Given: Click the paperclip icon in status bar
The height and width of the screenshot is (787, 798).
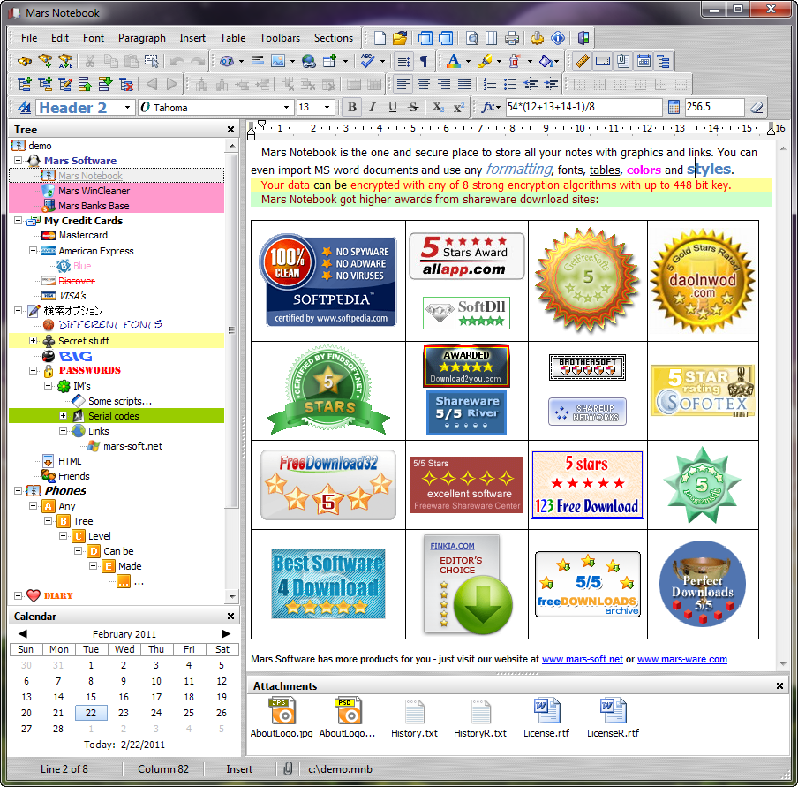Looking at the screenshot, I should [288, 768].
